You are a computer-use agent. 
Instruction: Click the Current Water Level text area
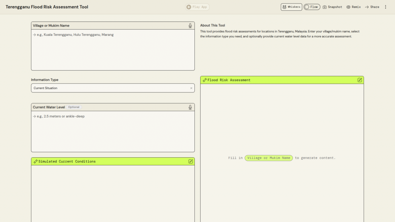[x=113, y=131]
